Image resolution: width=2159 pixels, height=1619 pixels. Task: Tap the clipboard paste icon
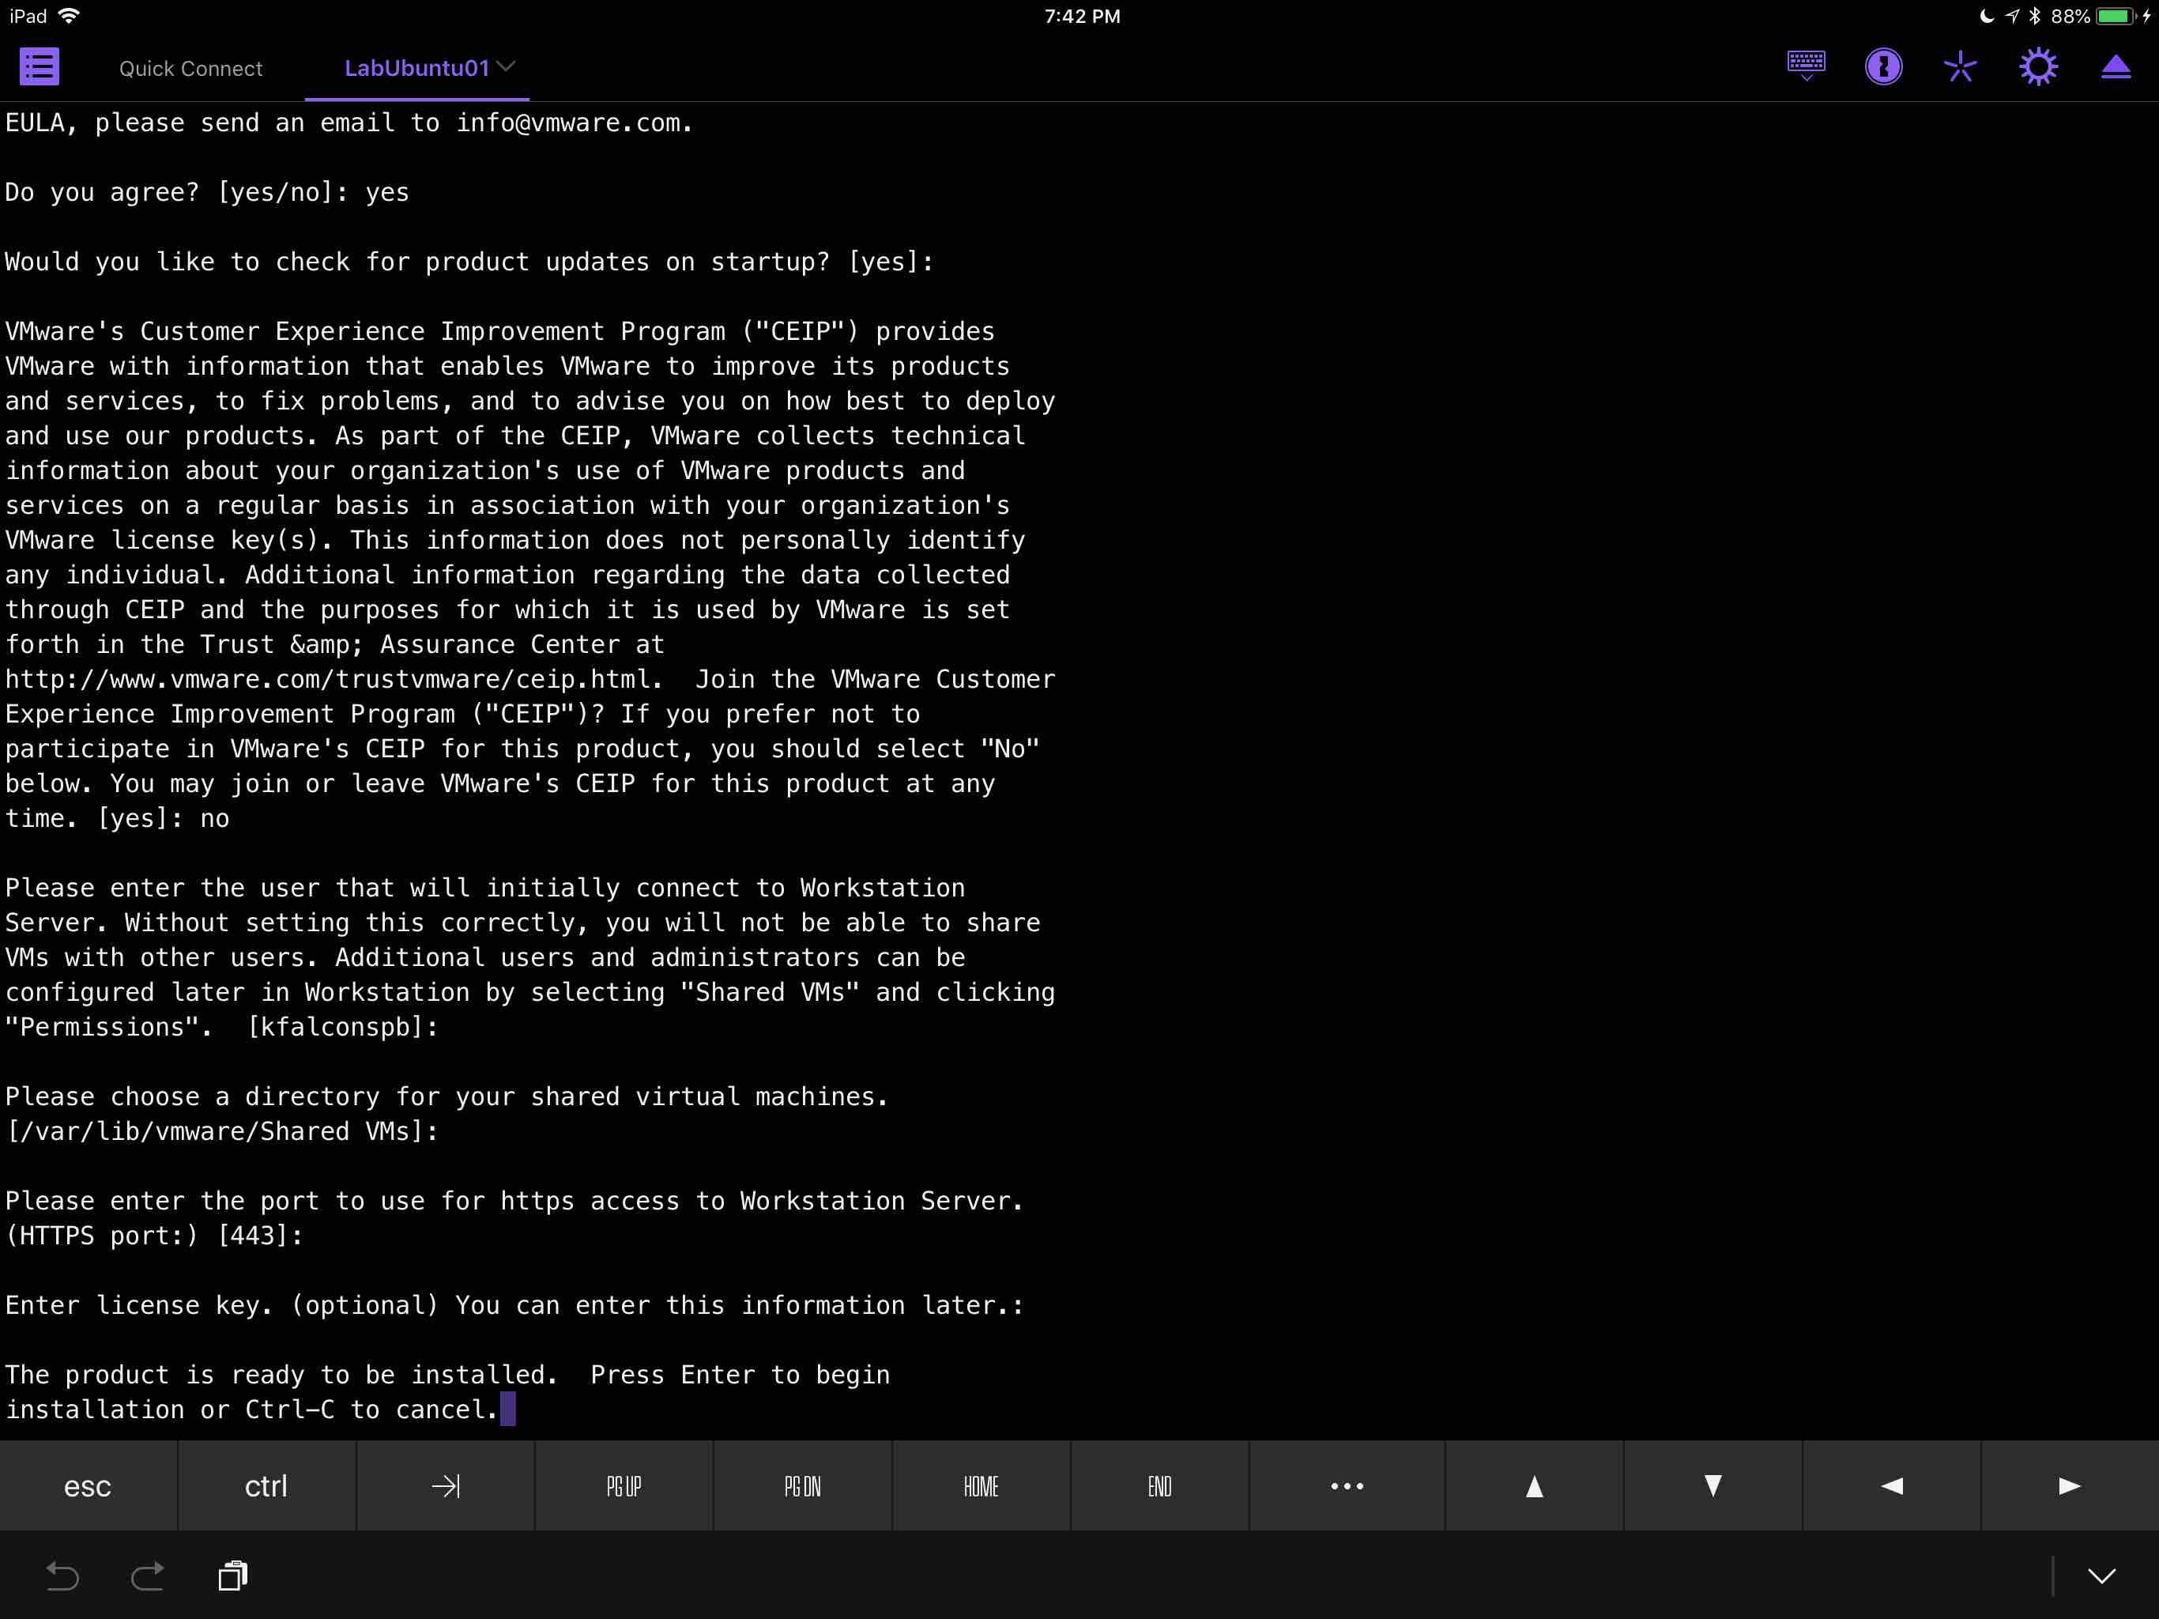point(232,1575)
